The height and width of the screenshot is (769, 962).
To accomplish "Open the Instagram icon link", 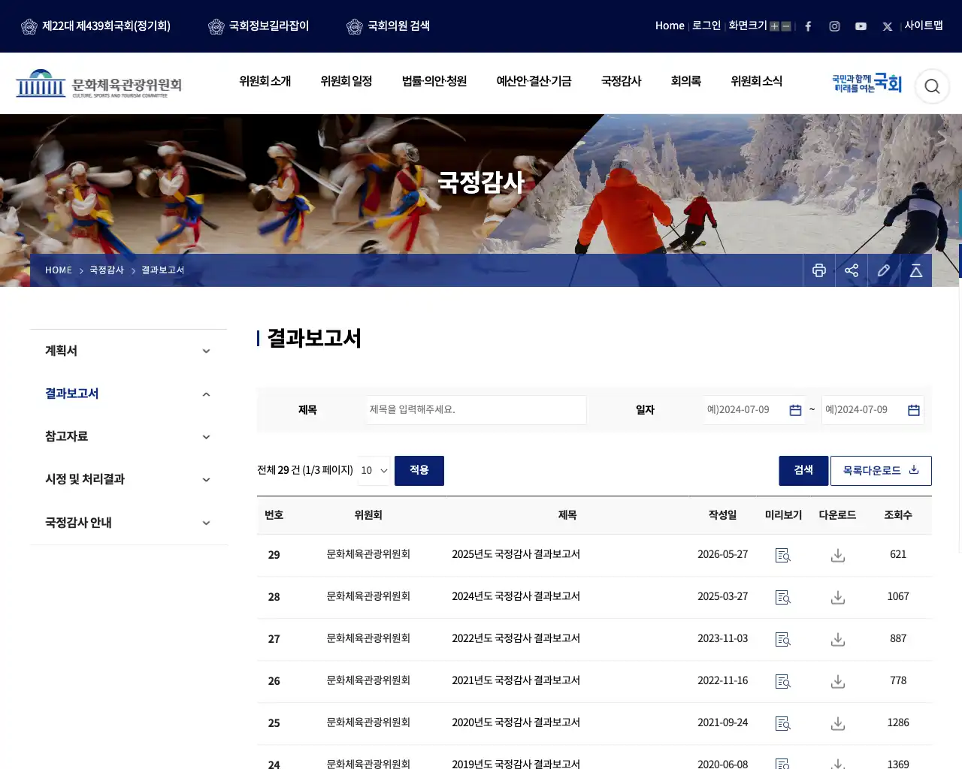I will 834,26.
